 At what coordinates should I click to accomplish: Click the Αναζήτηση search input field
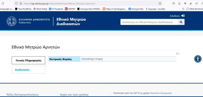coord(149,22)
